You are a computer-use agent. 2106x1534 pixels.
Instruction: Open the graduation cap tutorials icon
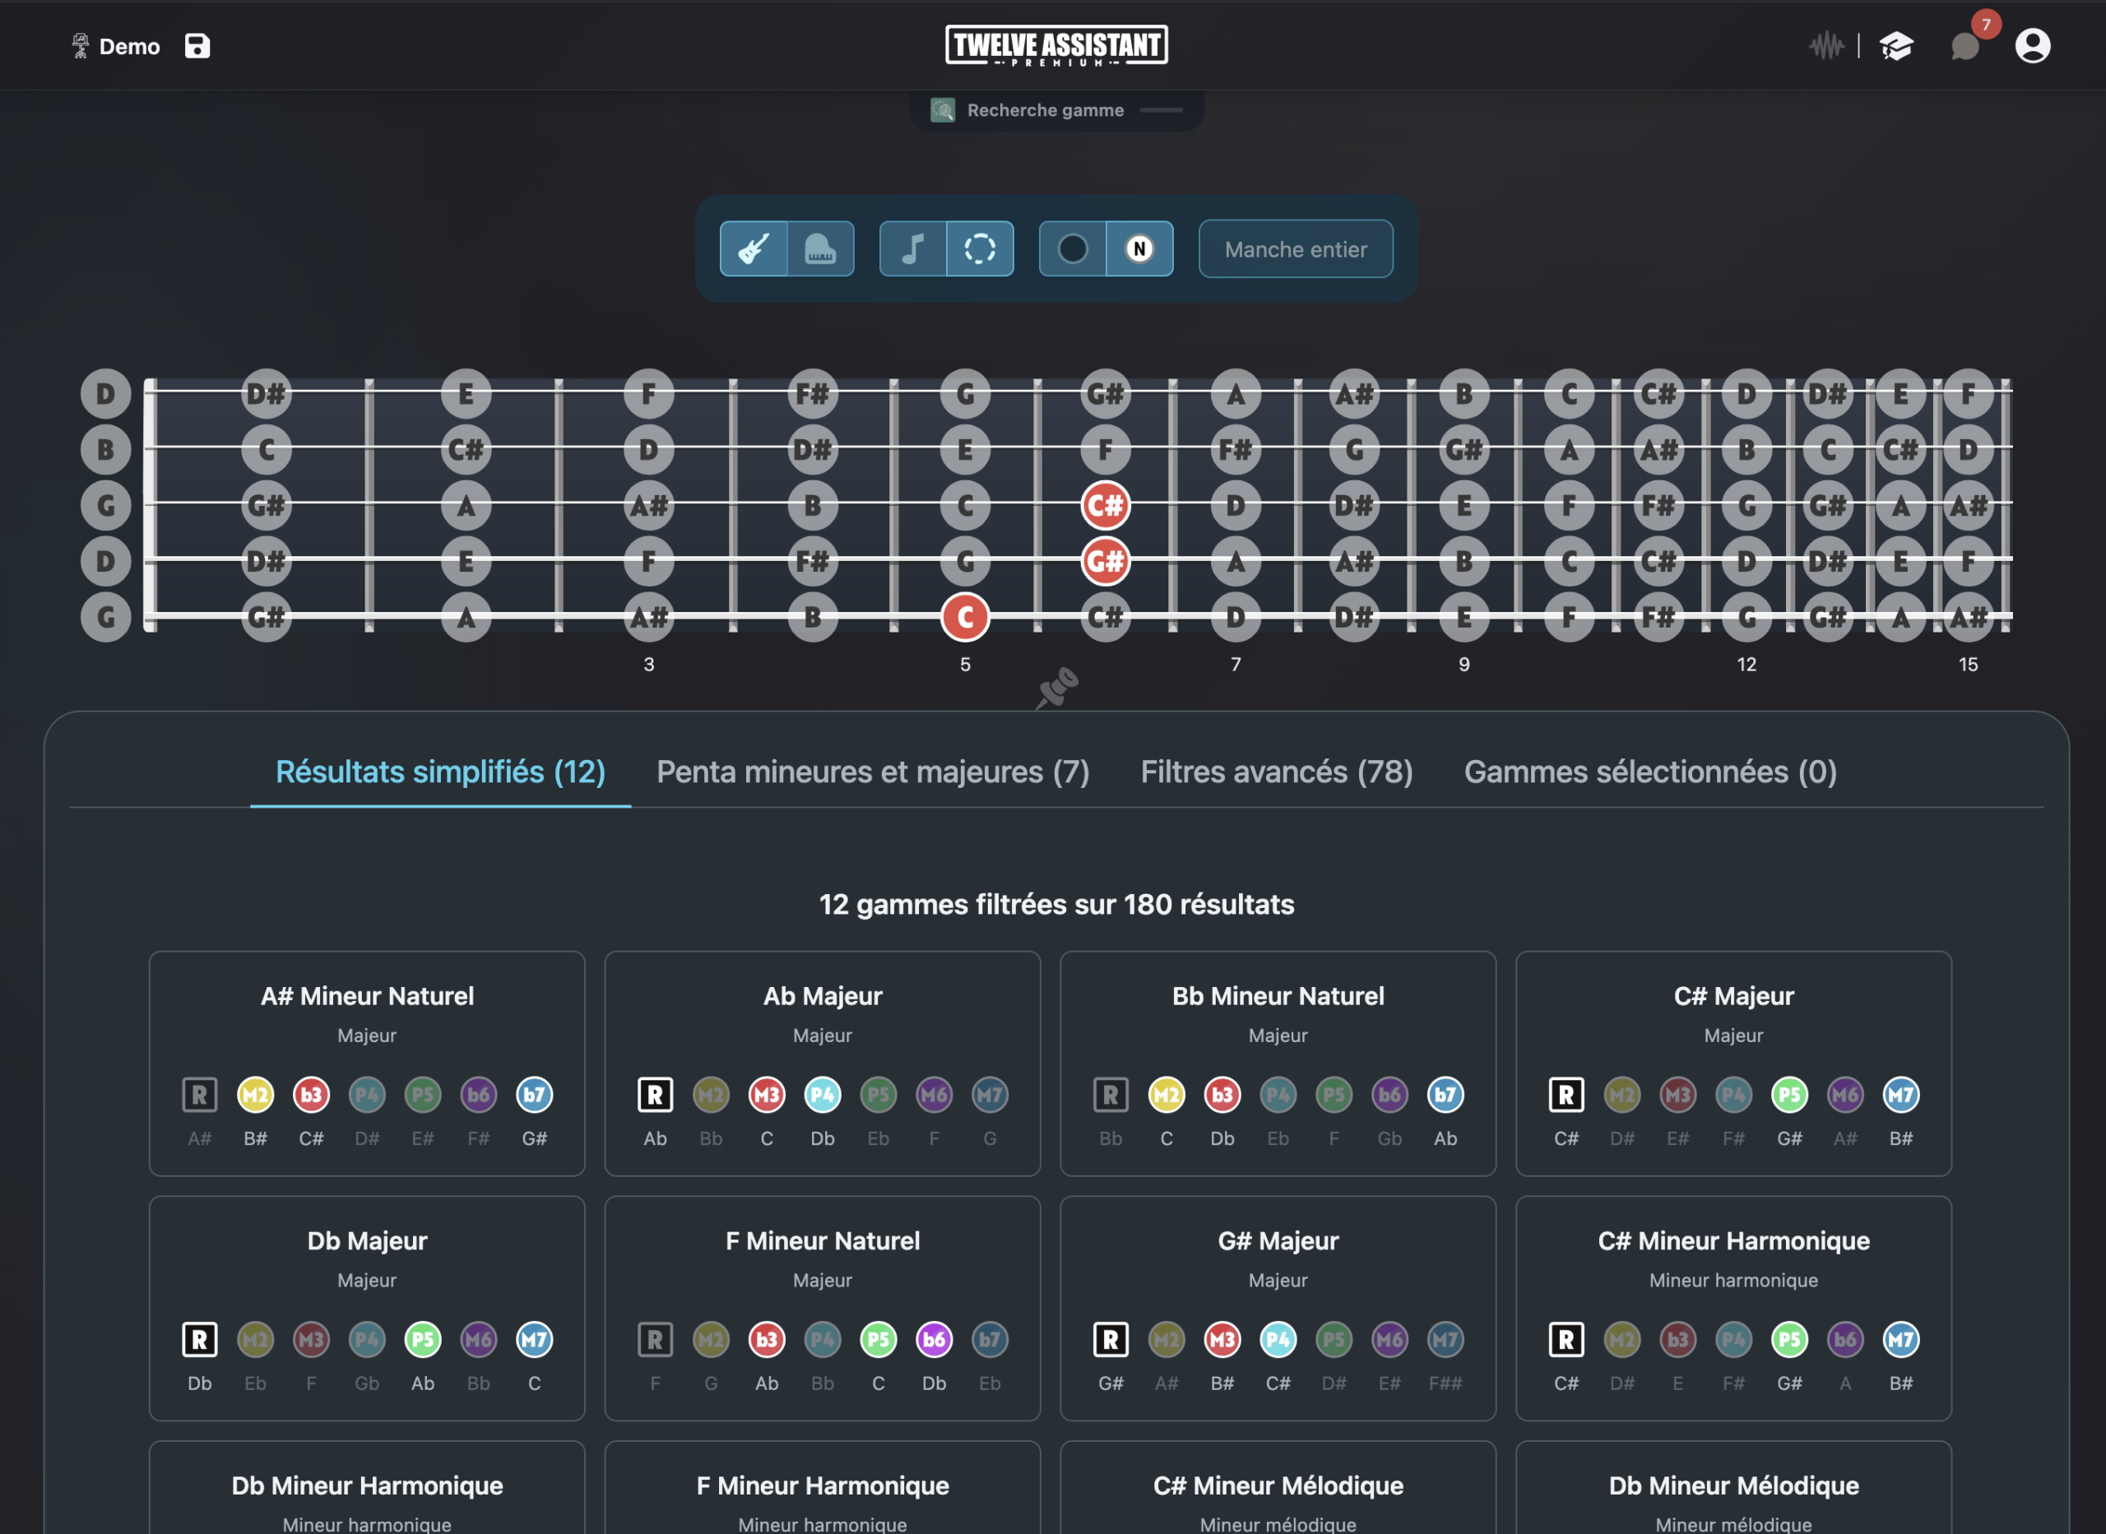(1895, 45)
